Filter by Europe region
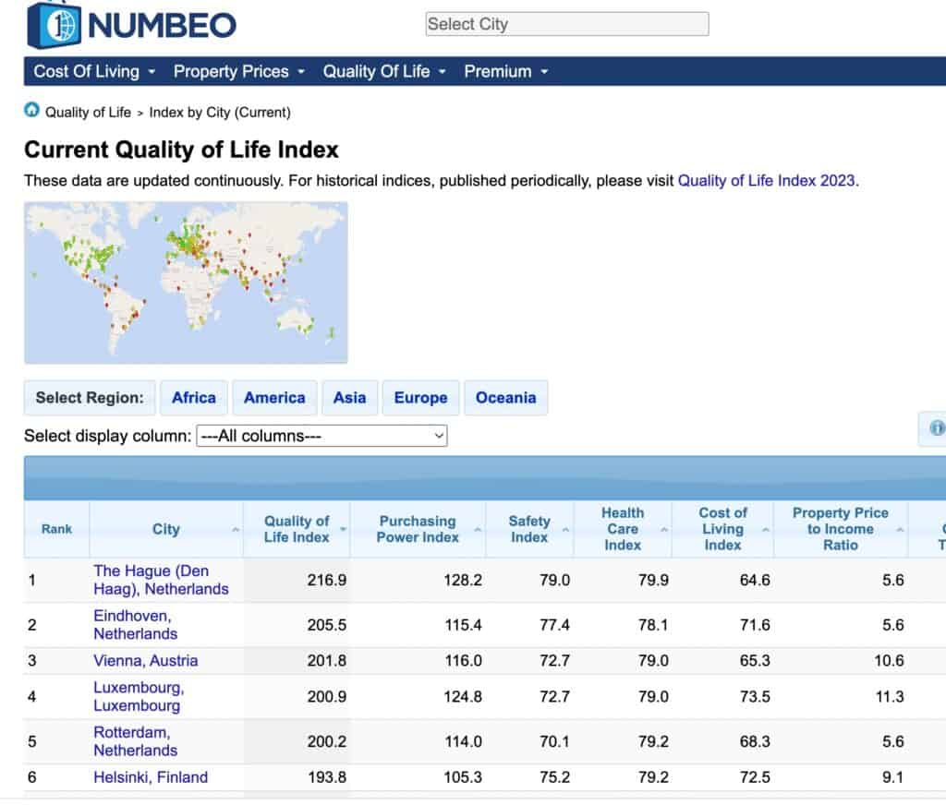This screenshot has width=946, height=805. [420, 398]
